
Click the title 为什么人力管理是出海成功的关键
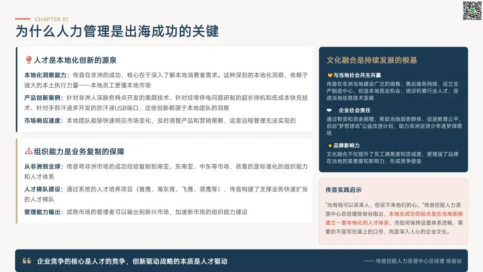coord(117,31)
